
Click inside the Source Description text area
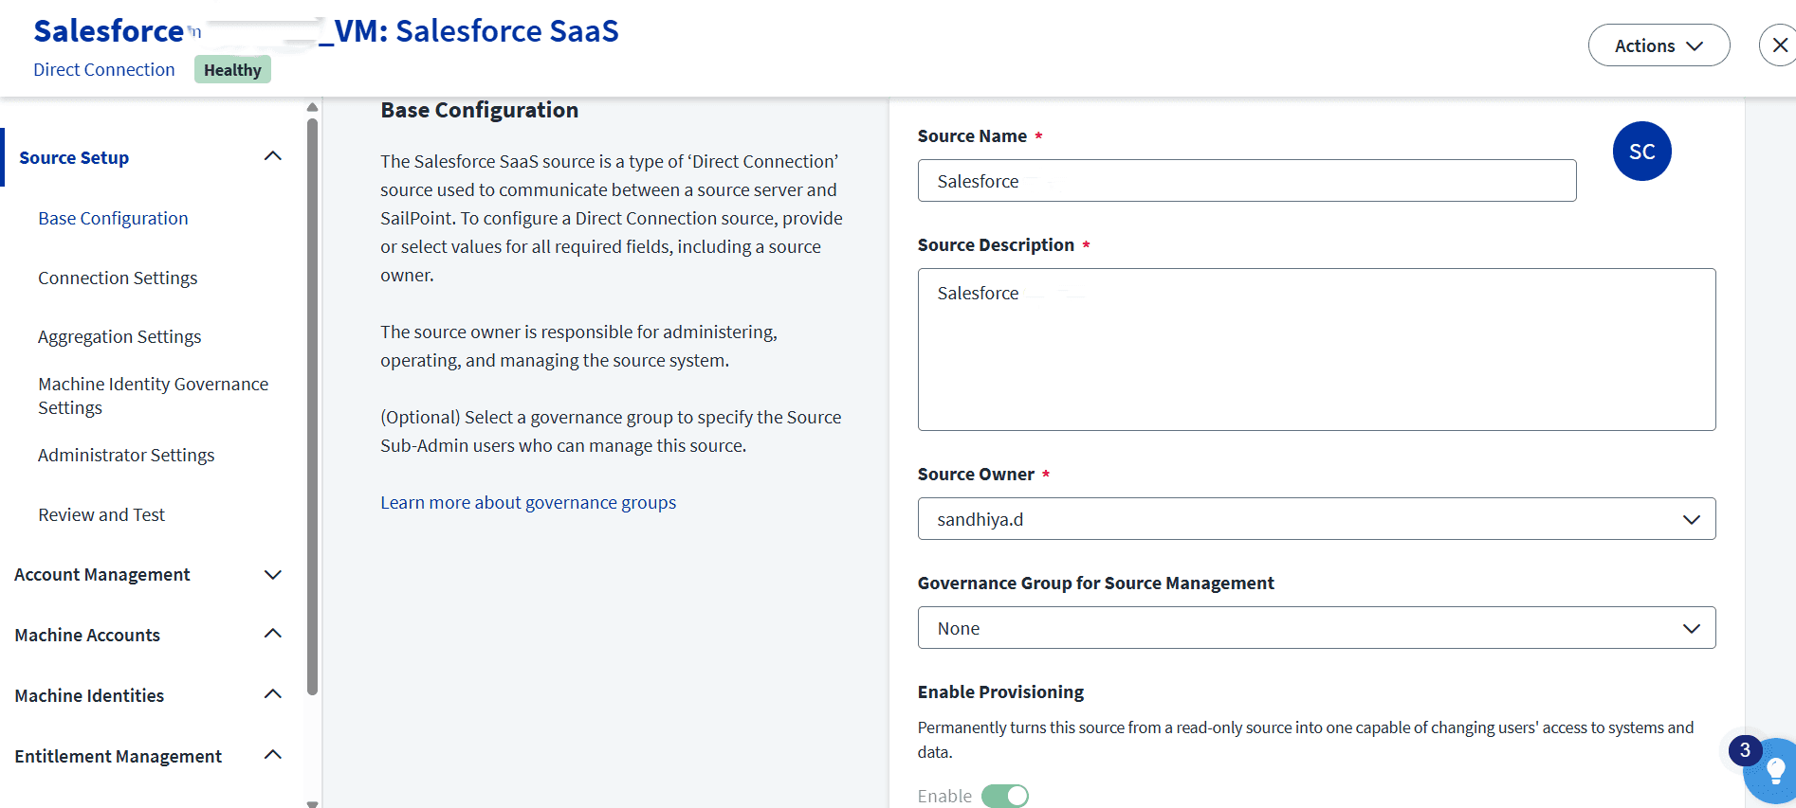pyautogui.click(x=1316, y=350)
